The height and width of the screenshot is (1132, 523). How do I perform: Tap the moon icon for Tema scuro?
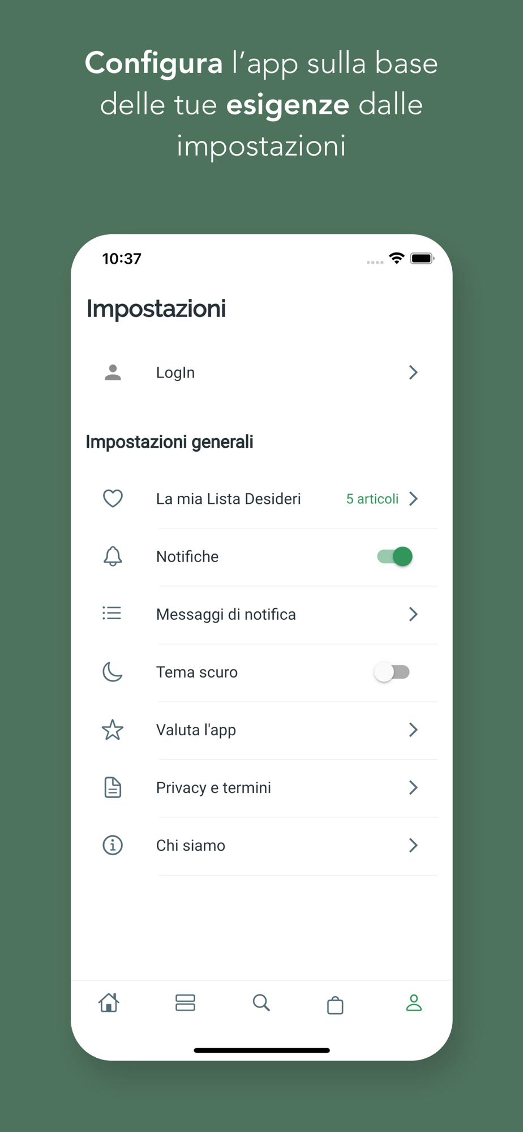pos(113,672)
